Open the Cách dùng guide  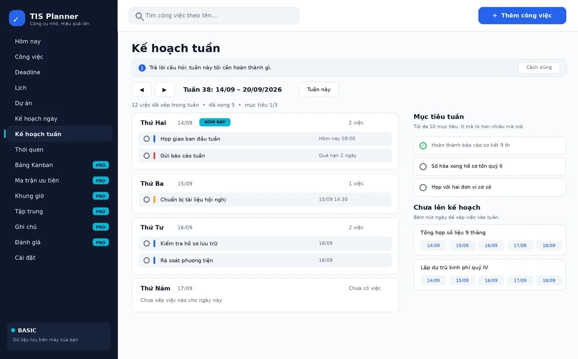pos(539,67)
